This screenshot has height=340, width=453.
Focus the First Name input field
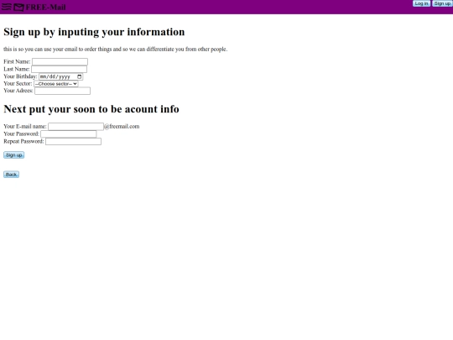[x=60, y=61]
